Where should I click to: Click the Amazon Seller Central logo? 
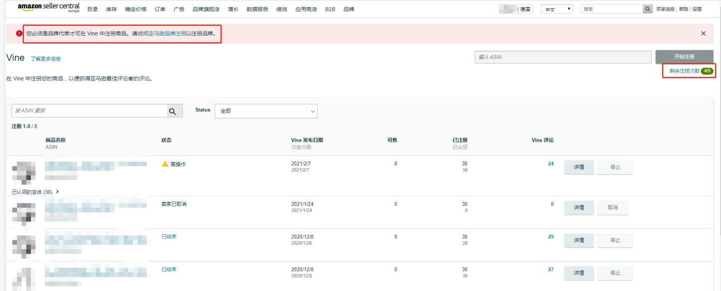tap(48, 8)
